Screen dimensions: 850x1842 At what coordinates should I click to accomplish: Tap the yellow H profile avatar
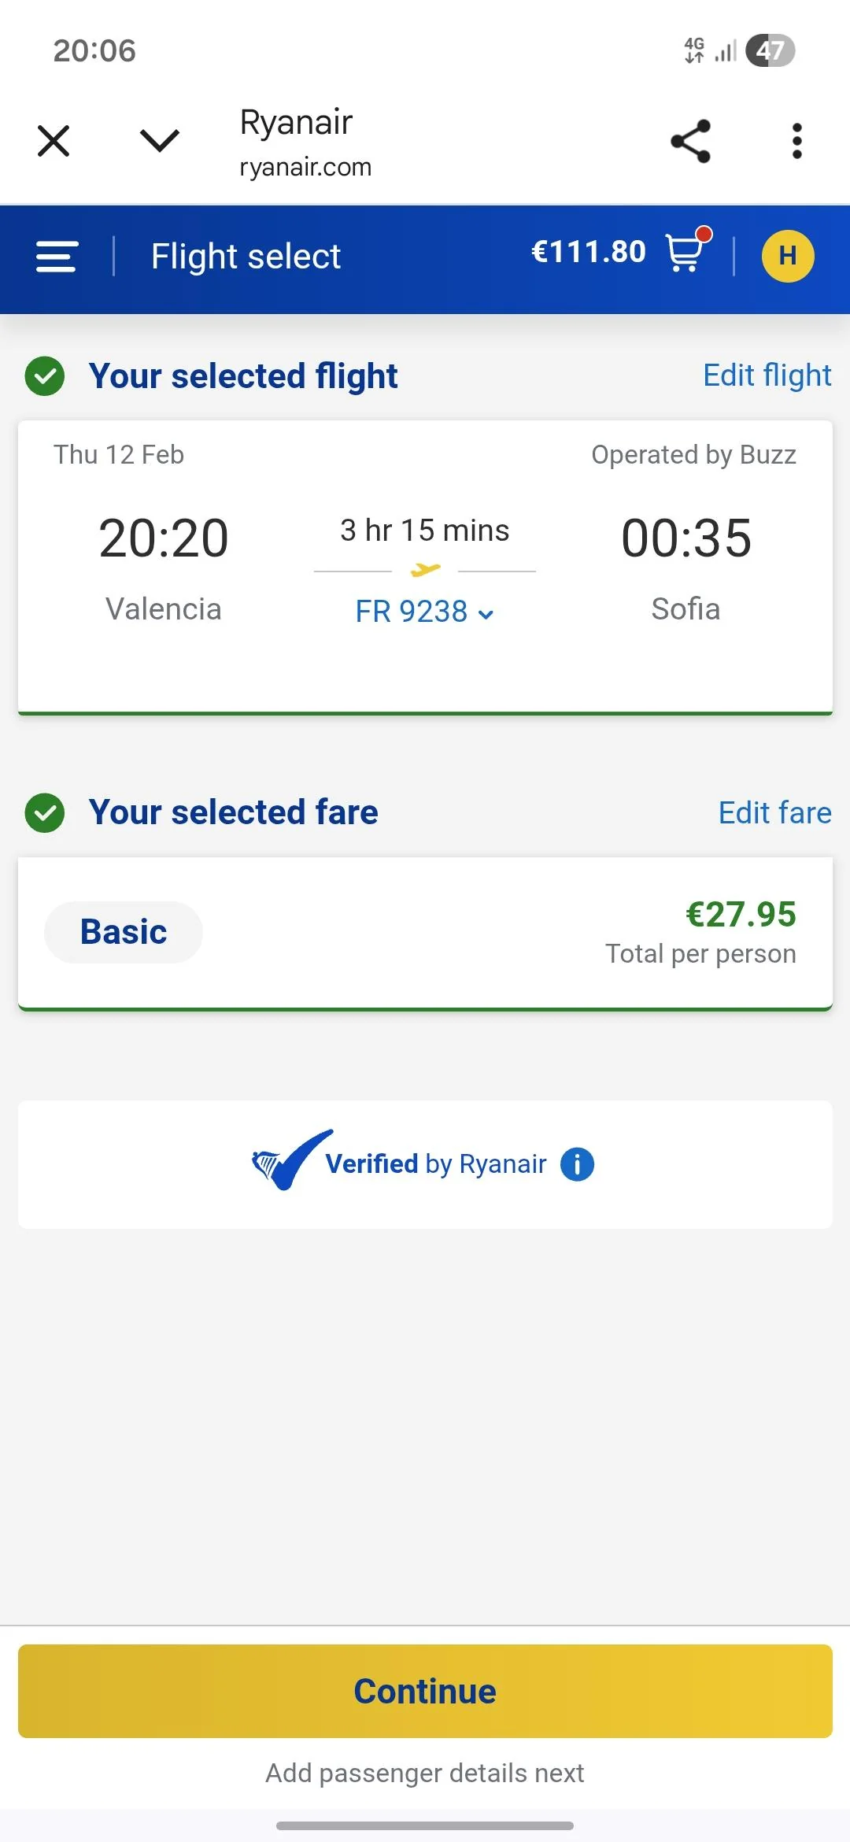[x=787, y=256]
